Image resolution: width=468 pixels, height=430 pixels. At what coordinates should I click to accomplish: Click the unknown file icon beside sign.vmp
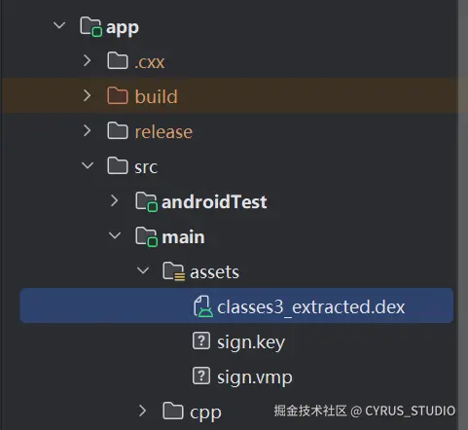(201, 376)
